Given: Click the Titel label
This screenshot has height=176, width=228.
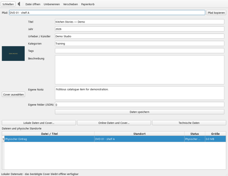Looking at the screenshot, I should pyautogui.click(x=31, y=22).
